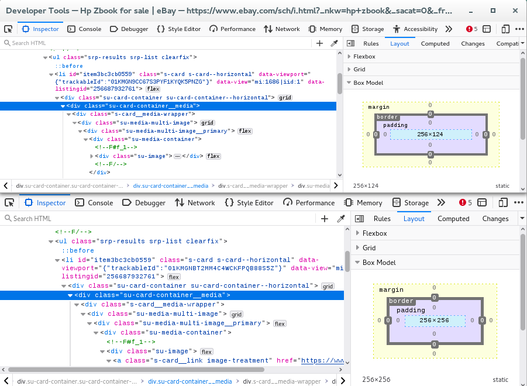Open Responsive Design Mode from lower toolbar
527x386 pixels.
tap(502, 203)
